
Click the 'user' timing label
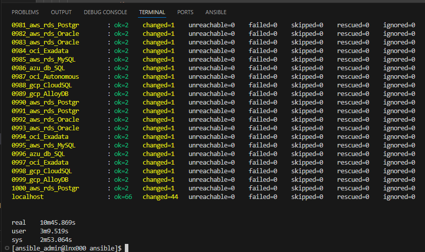19,231
